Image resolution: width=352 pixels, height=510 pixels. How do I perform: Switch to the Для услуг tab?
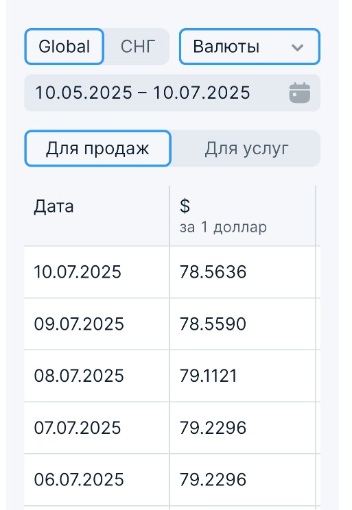click(x=246, y=149)
